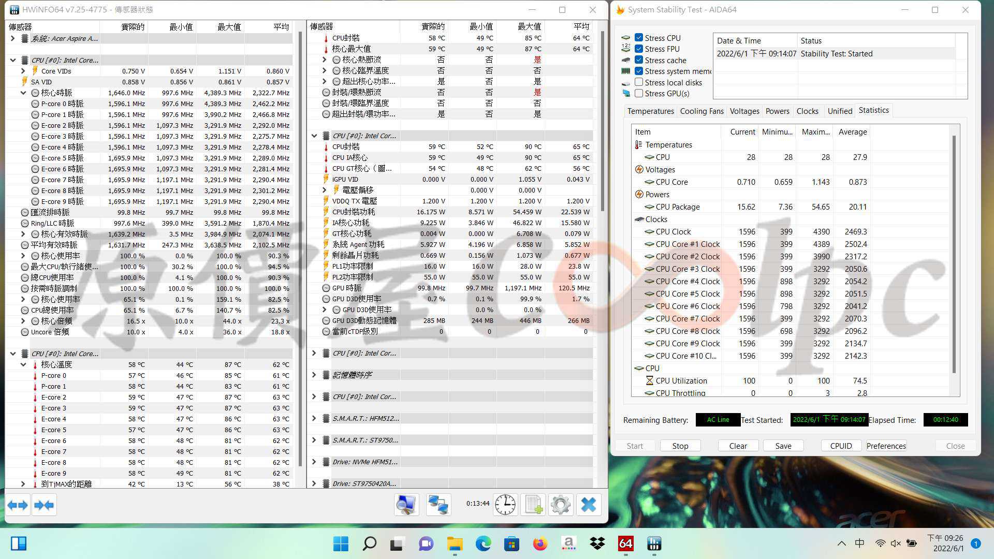The image size is (994, 559).
Task: Open taskbar Search magnifier
Action: point(369,543)
